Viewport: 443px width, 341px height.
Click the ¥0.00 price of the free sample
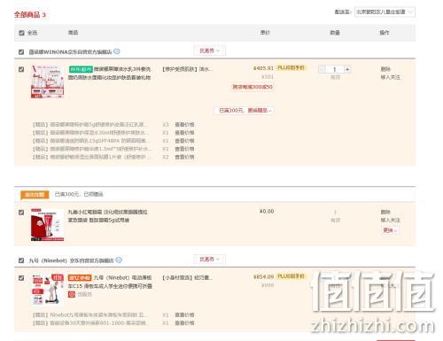pyautogui.click(x=267, y=212)
